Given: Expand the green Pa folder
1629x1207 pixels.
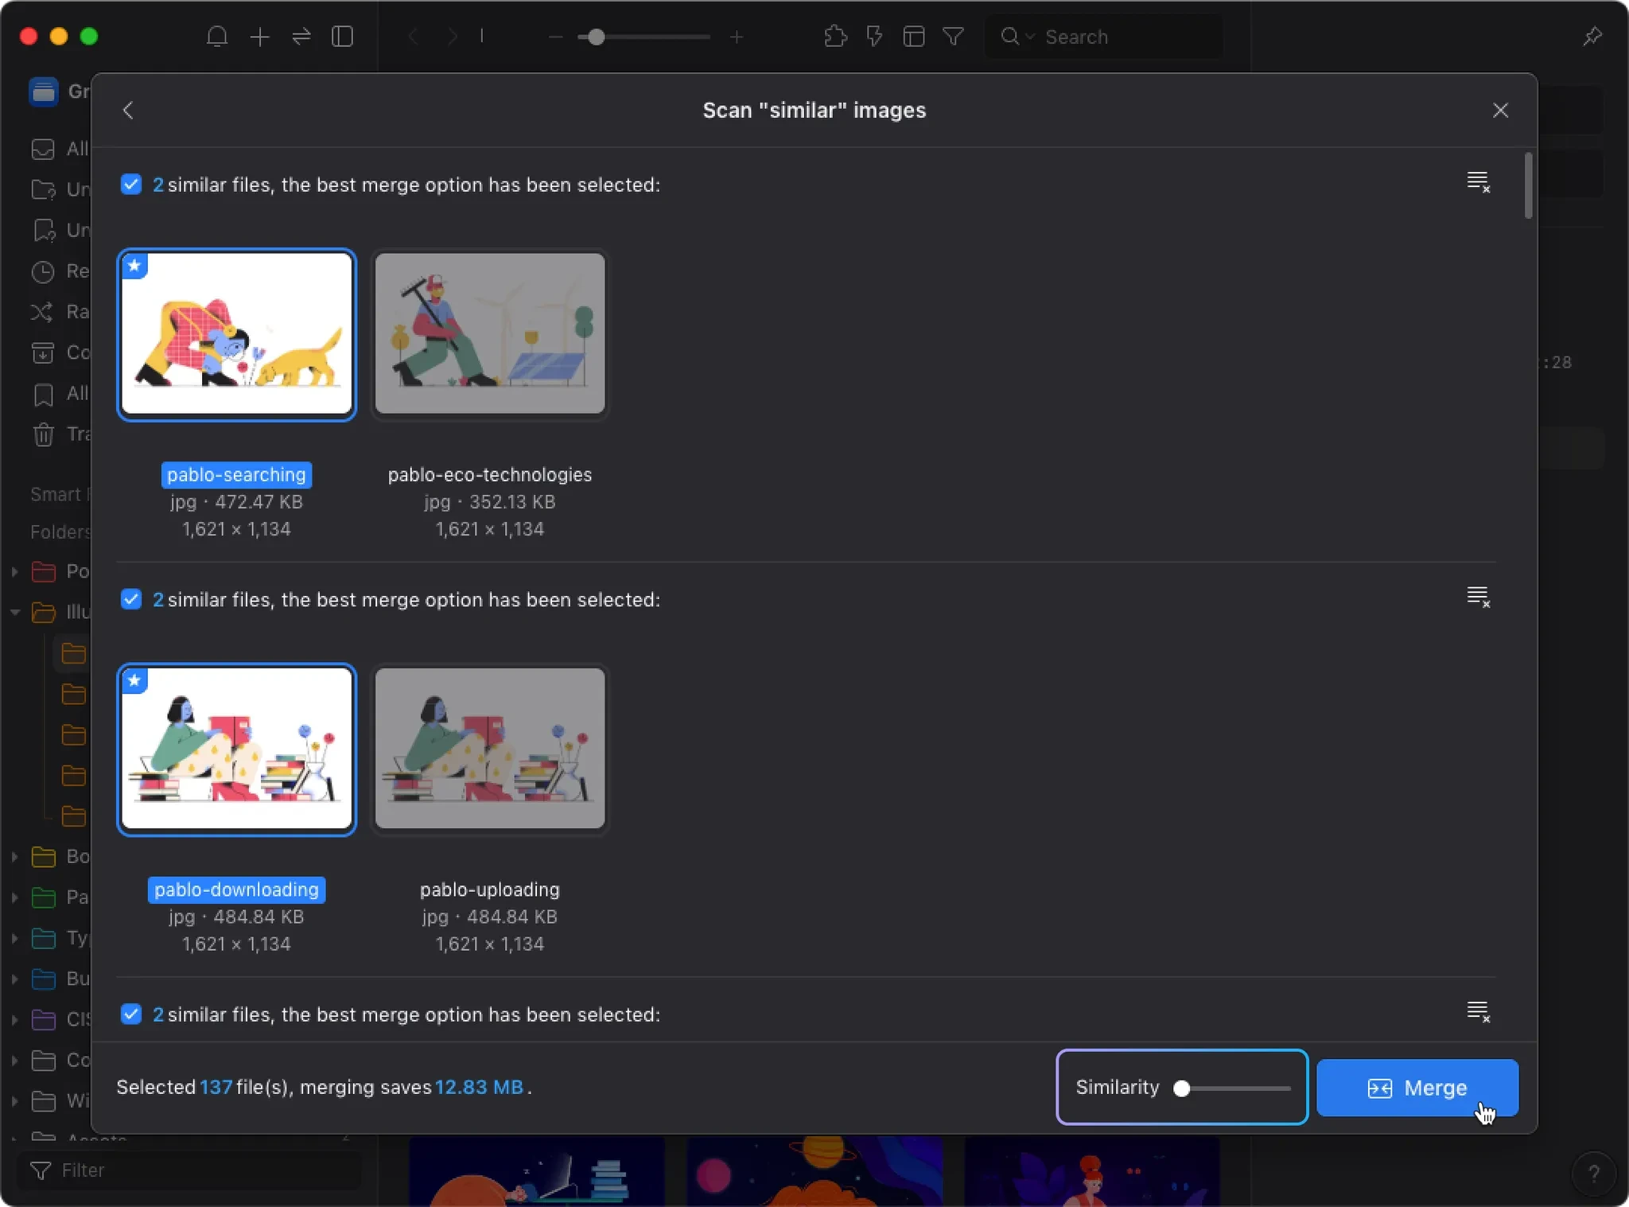Looking at the screenshot, I should tap(14, 897).
